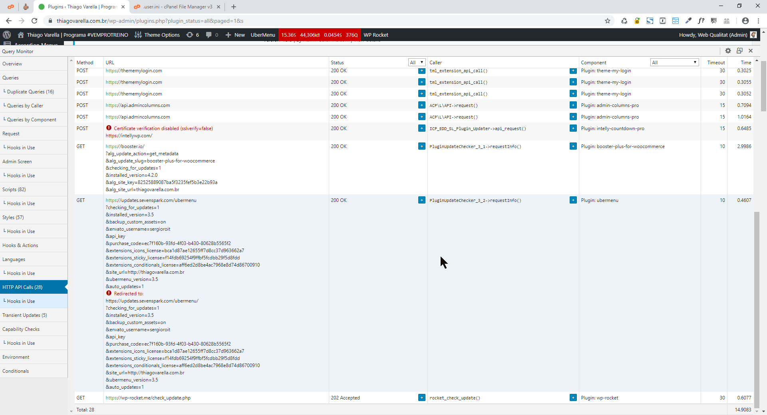
Task: Select Duplicate Queries (16) in sidebar
Action: pyautogui.click(x=30, y=92)
